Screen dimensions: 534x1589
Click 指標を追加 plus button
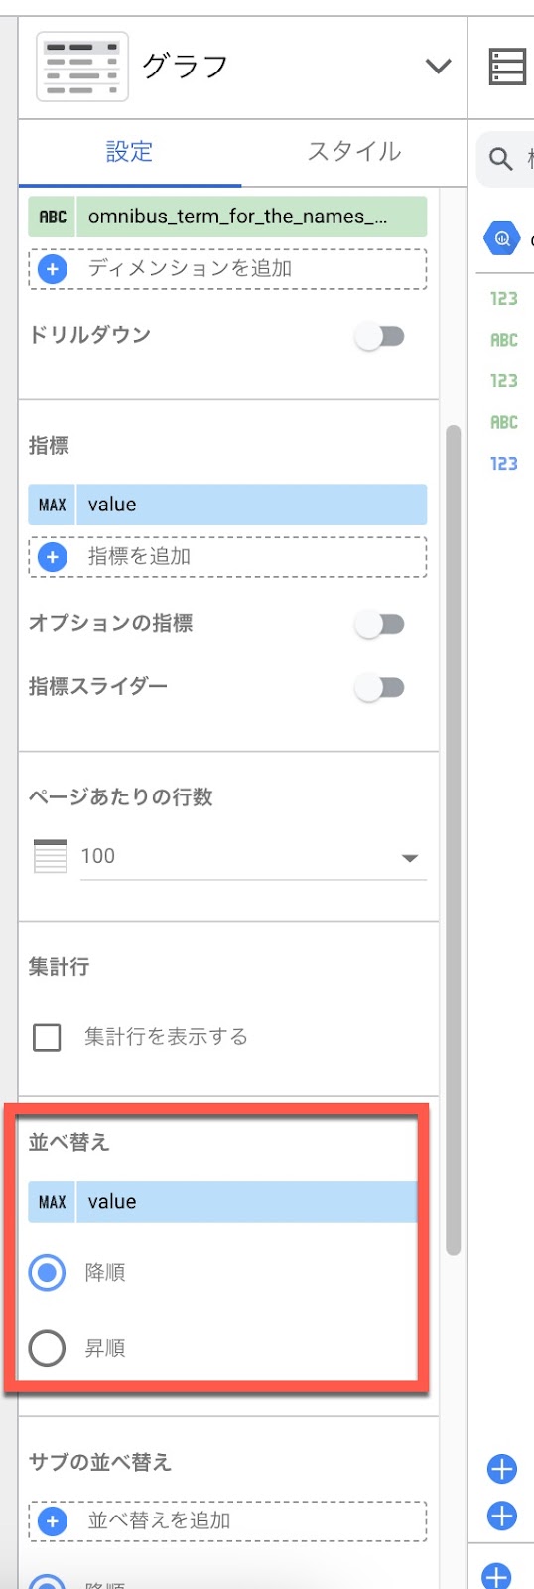tap(53, 556)
